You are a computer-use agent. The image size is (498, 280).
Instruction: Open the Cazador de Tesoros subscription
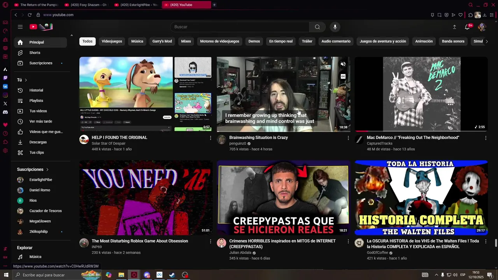pos(40,211)
